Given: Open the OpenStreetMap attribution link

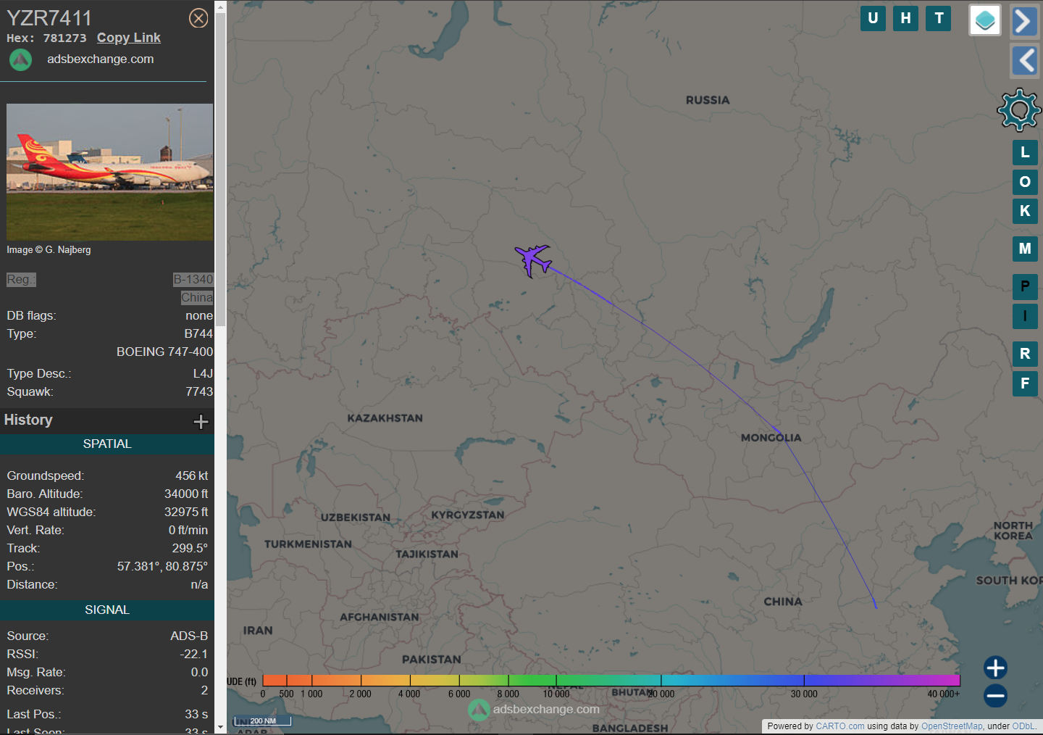Looking at the screenshot, I should [952, 726].
